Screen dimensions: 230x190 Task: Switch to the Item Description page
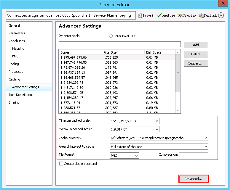click(x=20, y=95)
